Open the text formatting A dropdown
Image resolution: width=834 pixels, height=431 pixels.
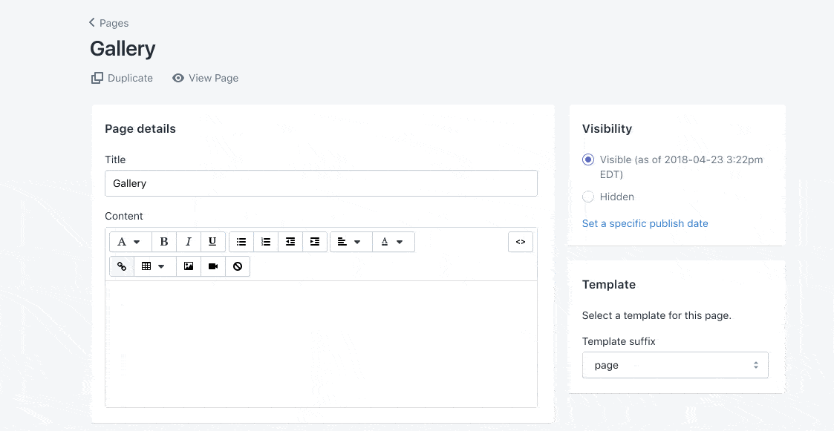point(130,242)
